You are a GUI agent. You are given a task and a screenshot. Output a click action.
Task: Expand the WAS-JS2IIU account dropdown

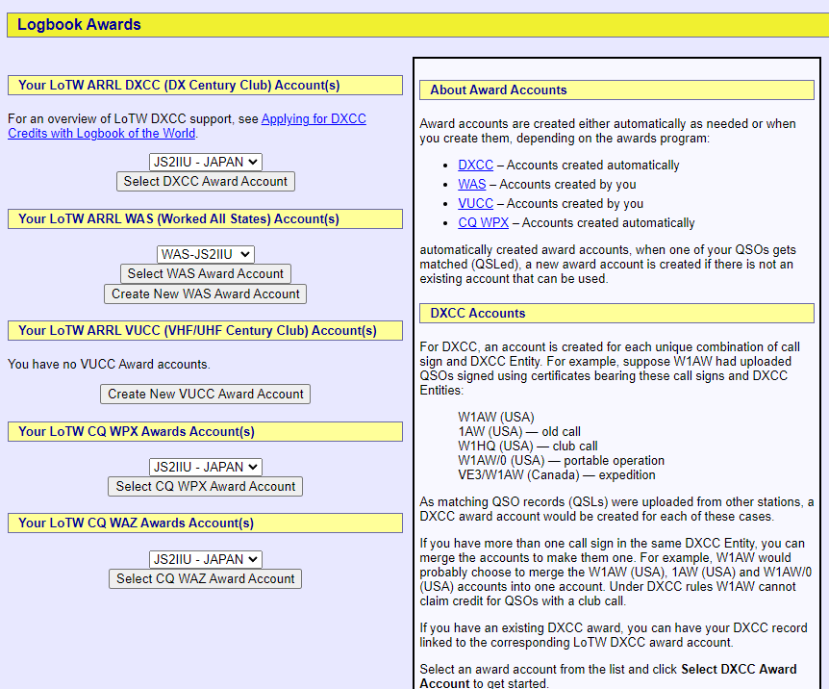(205, 254)
